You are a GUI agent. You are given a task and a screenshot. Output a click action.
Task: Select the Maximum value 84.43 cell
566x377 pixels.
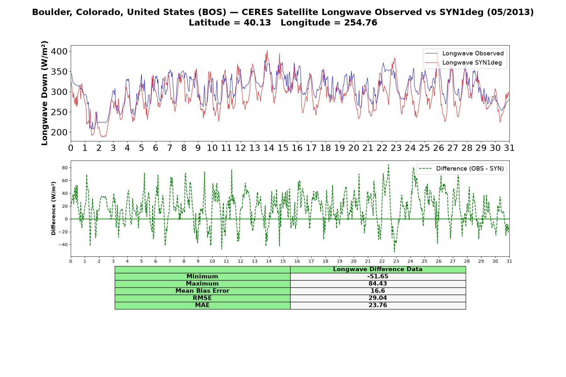[x=378, y=284]
